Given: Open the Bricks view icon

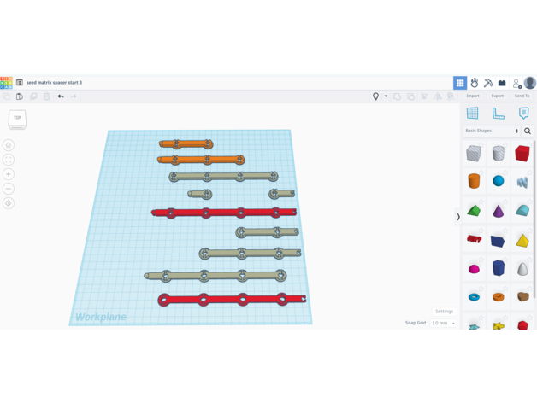Looking at the screenshot, I should tap(502, 83).
